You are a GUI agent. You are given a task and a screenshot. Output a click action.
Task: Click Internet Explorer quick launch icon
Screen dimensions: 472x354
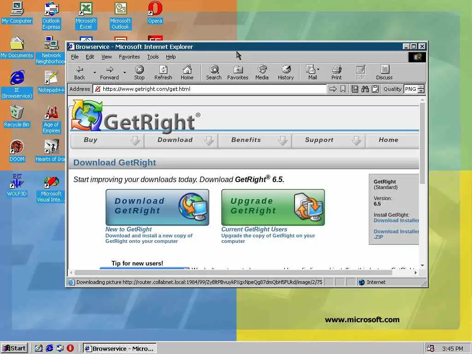pos(49,348)
